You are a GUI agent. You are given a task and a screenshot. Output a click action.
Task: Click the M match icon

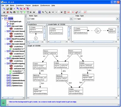pos(62,12)
